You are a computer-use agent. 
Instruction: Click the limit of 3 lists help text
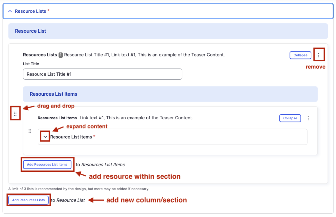click(x=79, y=189)
